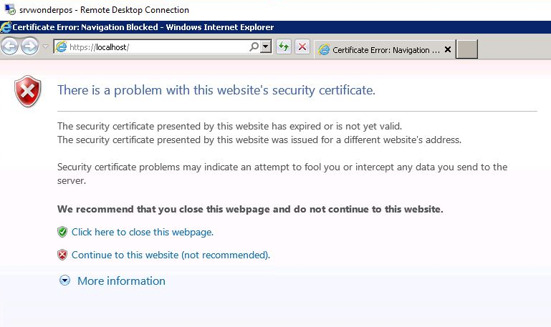
Task: Click the 'We recommend that you close' text
Action: click(x=250, y=209)
